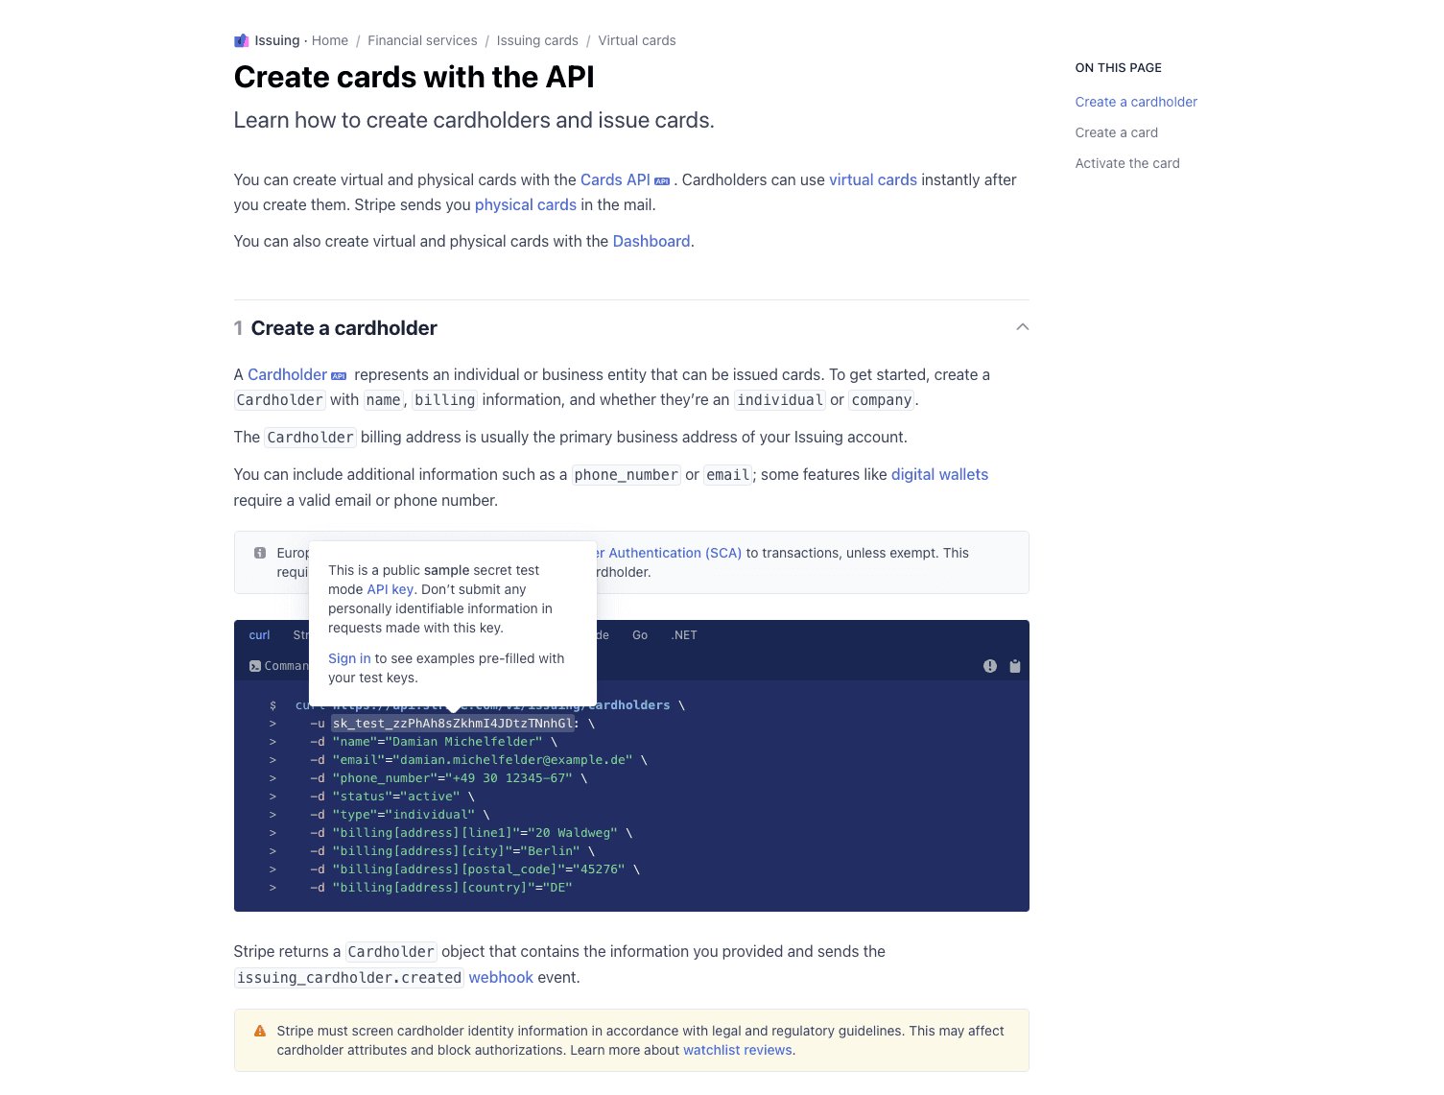Click the "Create cards with the API" title
Viewport: 1444px width, 1095px height.
tap(414, 77)
